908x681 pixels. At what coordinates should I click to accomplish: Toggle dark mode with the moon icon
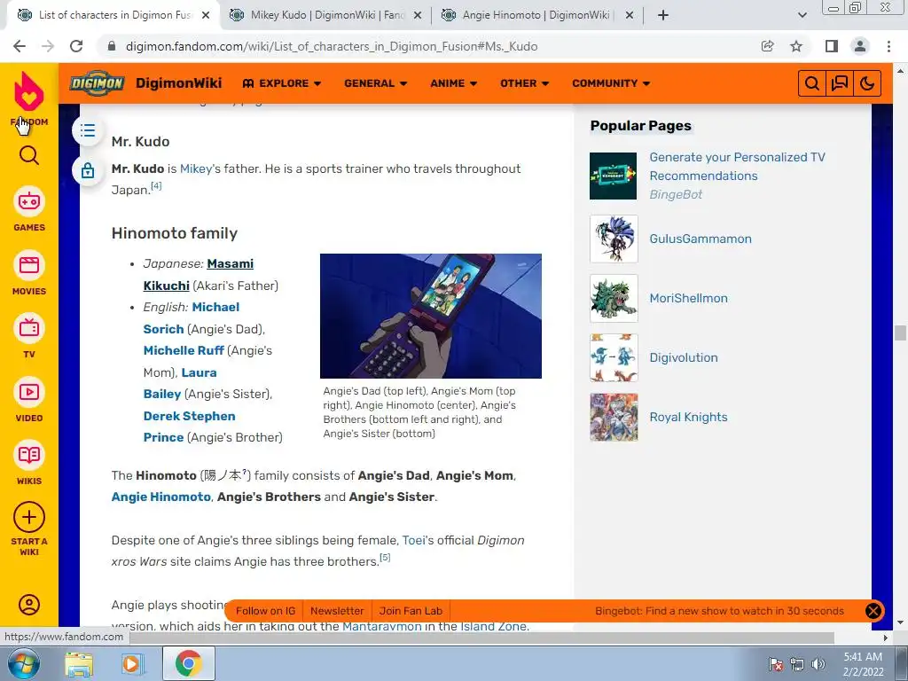pyautogui.click(x=867, y=83)
